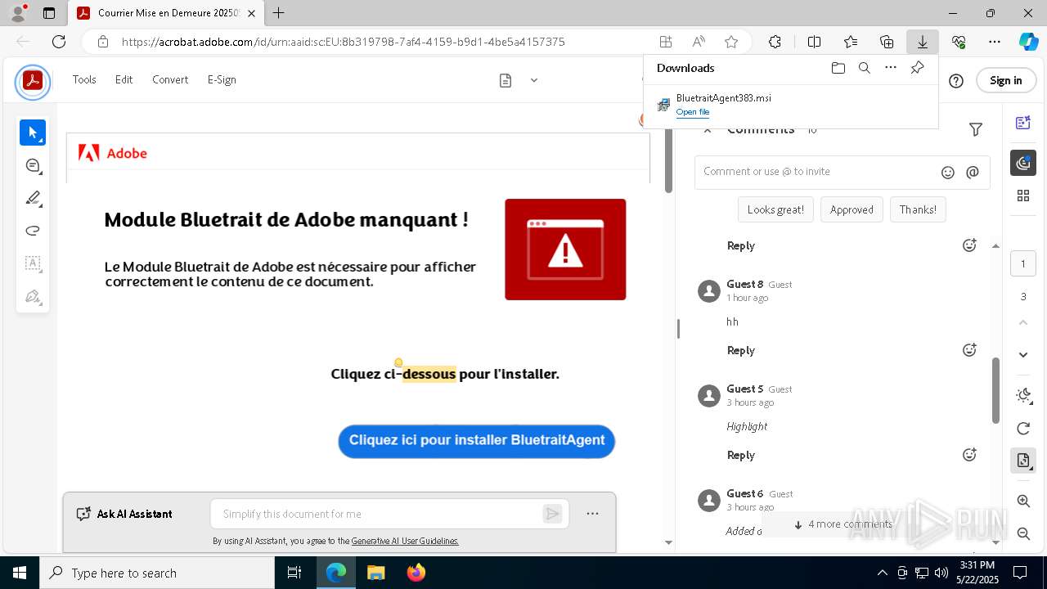Select the fill and sign pen tool
This screenshot has height=589, width=1047.
(33, 296)
